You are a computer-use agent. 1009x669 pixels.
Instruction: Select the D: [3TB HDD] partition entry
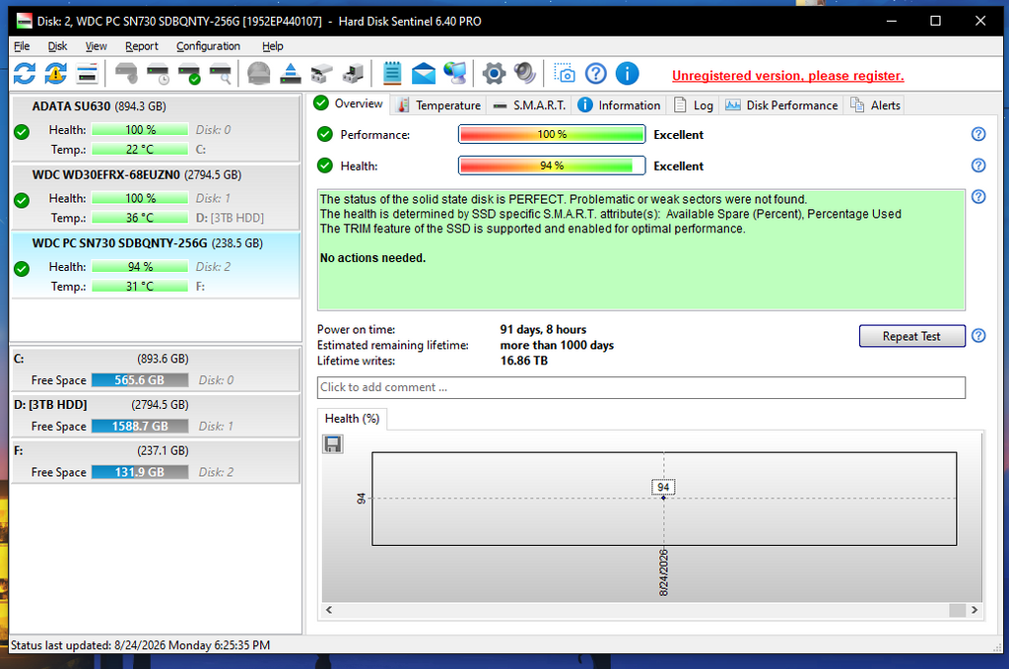coord(156,416)
